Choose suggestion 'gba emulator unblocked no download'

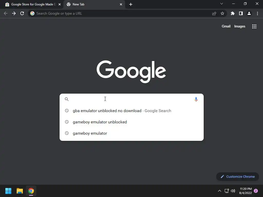131,111
